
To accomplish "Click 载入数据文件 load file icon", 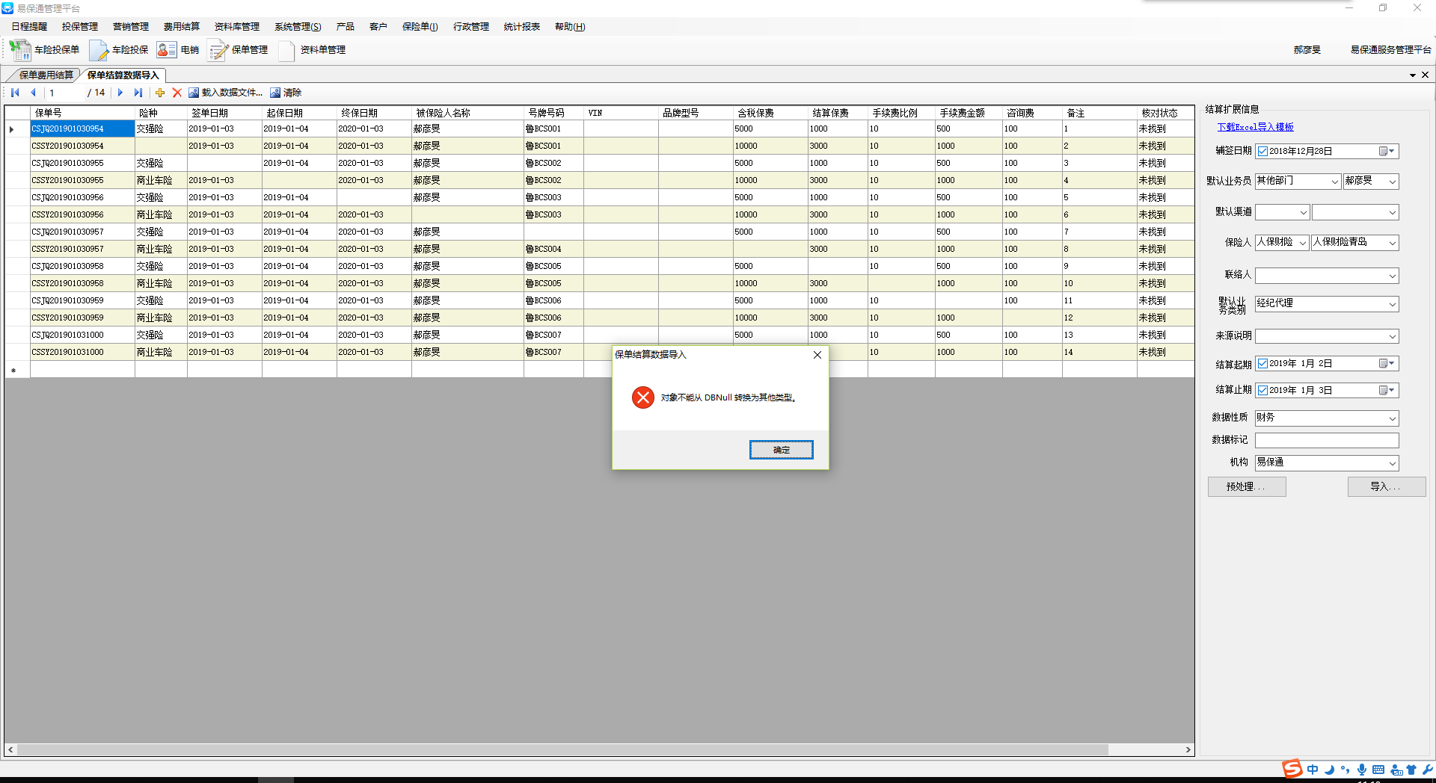I will (194, 93).
